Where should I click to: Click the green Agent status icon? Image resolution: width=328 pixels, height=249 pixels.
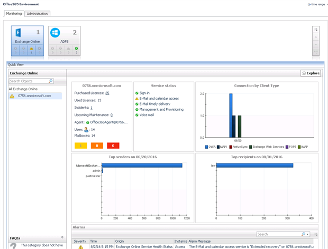click(x=87, y=122)
